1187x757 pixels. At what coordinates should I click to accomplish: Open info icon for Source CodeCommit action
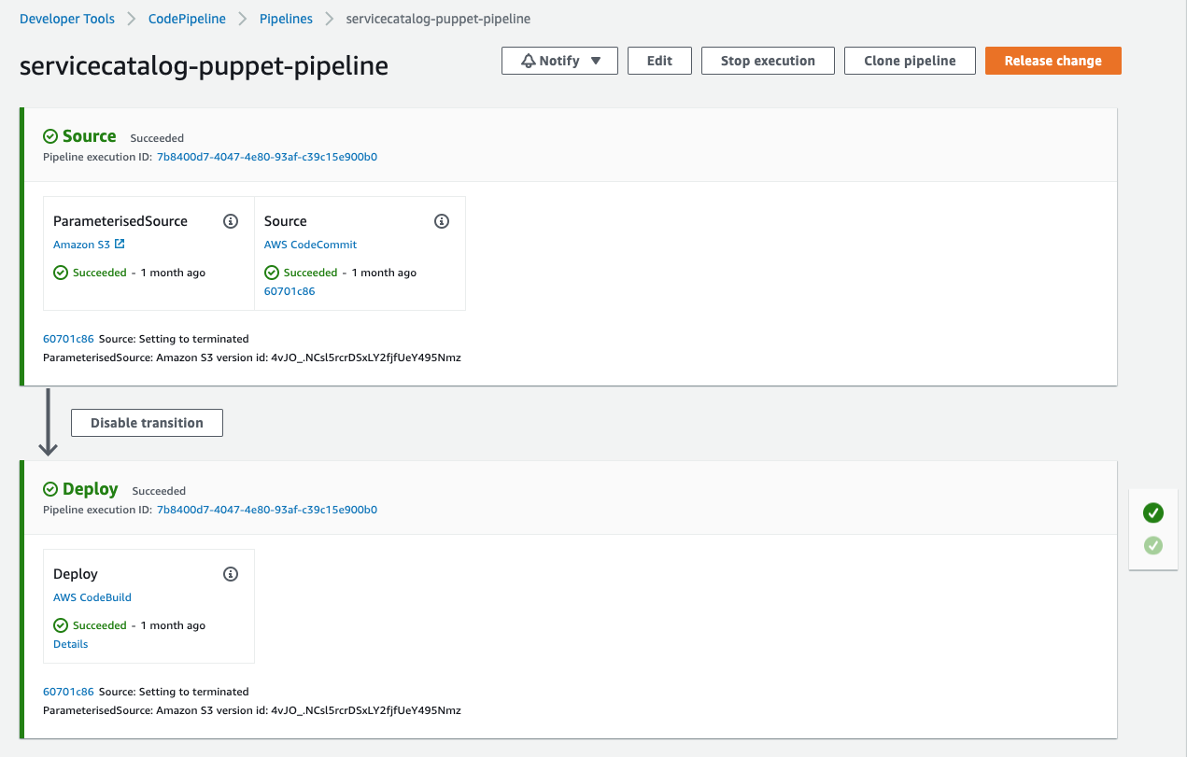(442, 221)
